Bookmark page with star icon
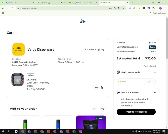The height and width of the screenshot is (134, 168). [123, 8]
